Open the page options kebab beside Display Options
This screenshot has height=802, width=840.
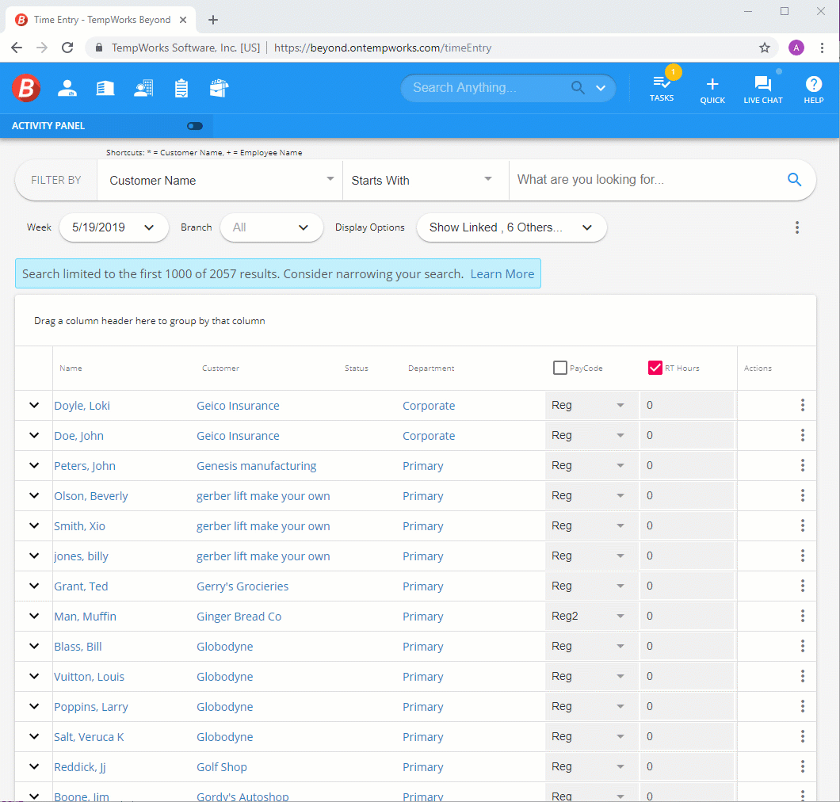(x=797, y=227)
